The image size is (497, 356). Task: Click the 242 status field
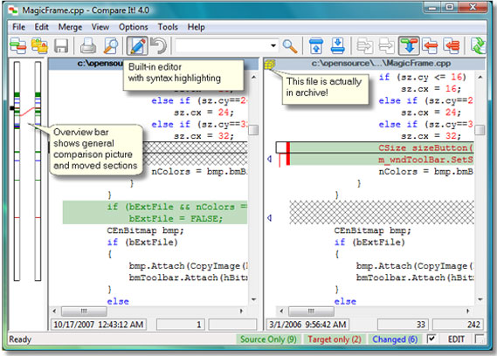point(458,325)
